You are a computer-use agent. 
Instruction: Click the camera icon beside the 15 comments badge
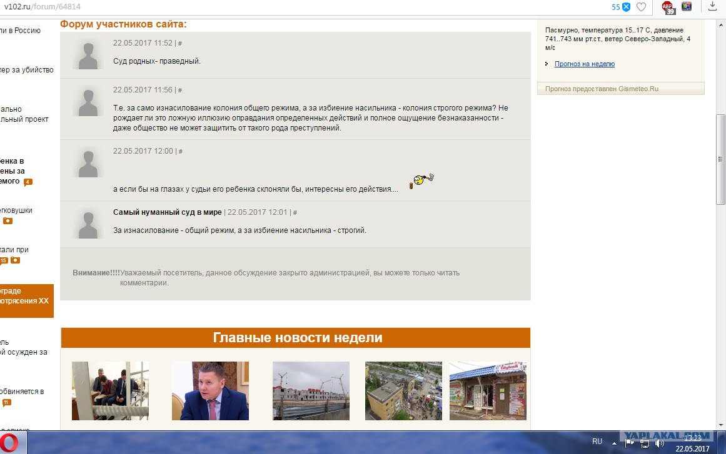tap(15, 260)
